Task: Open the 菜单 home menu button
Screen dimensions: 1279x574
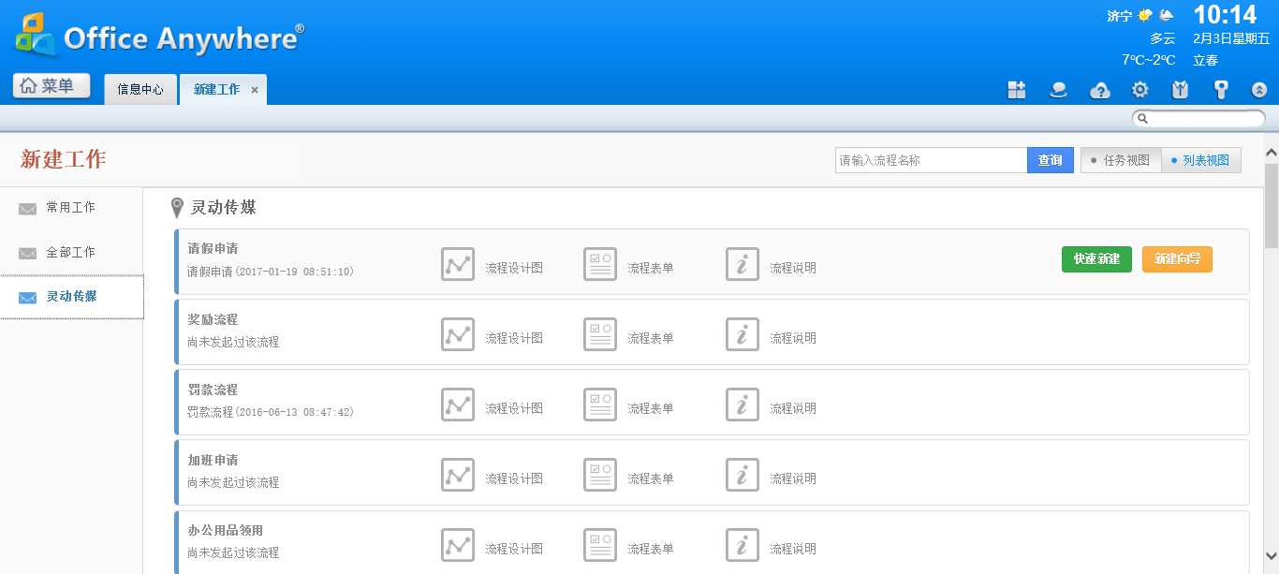Action: point(51,86)
